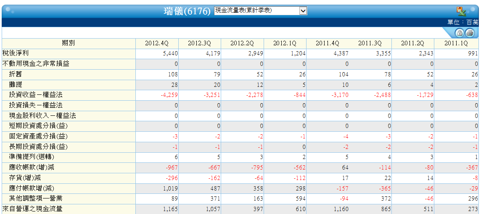Select net income value 1,204
Viewport: 481px width, 214px height.
point(299,54)
